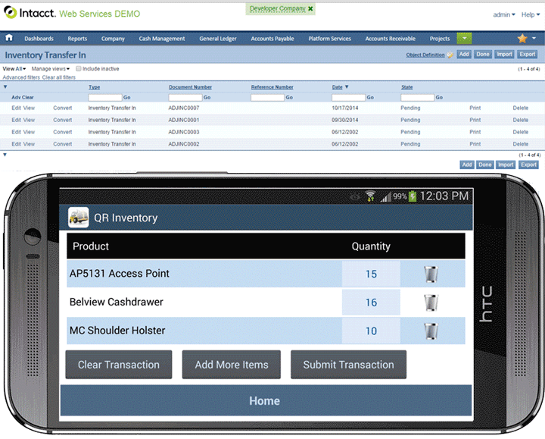Viewport: 545px width, 439px height.
Task: Toggle Include inactive checkbox
Action: pyautogui.click(x=79, y=68)
